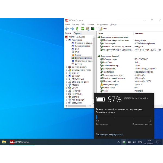Screen dimensions: 163x163
Task: Collapse the Комп'ютер tree node
Action: coord(67,40)
